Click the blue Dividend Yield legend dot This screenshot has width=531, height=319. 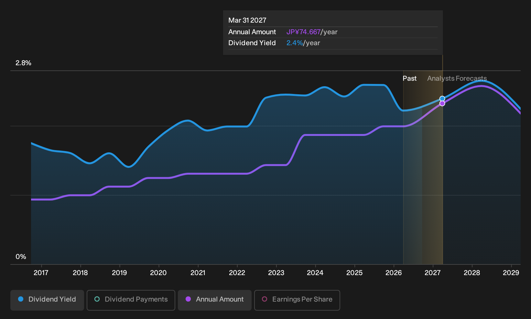click(21, 299)
